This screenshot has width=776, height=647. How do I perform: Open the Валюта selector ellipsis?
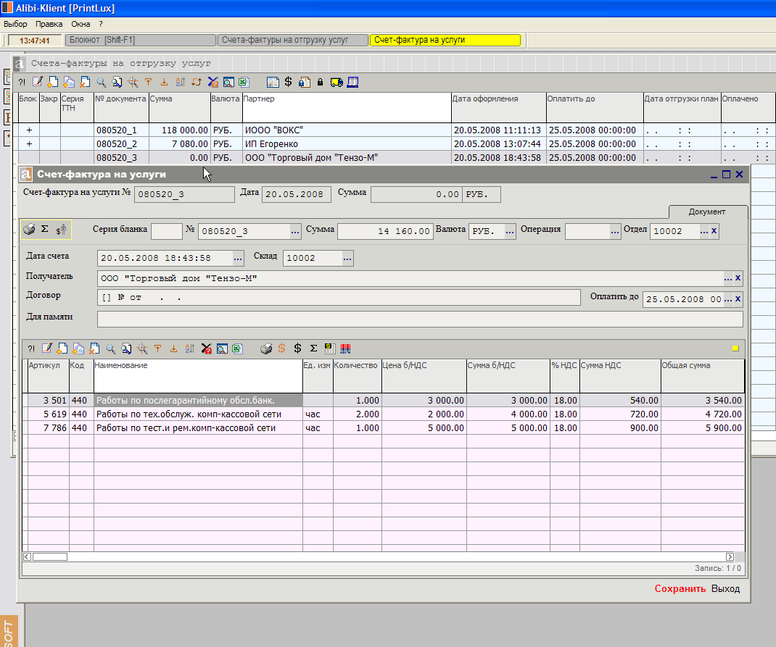coord(510,231)
